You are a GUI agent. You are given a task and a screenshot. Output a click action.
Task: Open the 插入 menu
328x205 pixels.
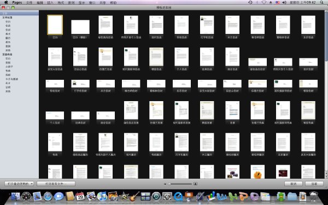click(50, 3)
